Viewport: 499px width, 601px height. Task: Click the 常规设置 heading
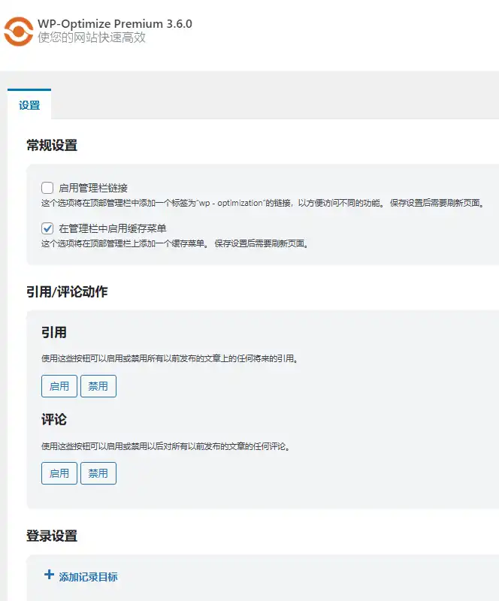pyautogui.click(x=52, y=145)
